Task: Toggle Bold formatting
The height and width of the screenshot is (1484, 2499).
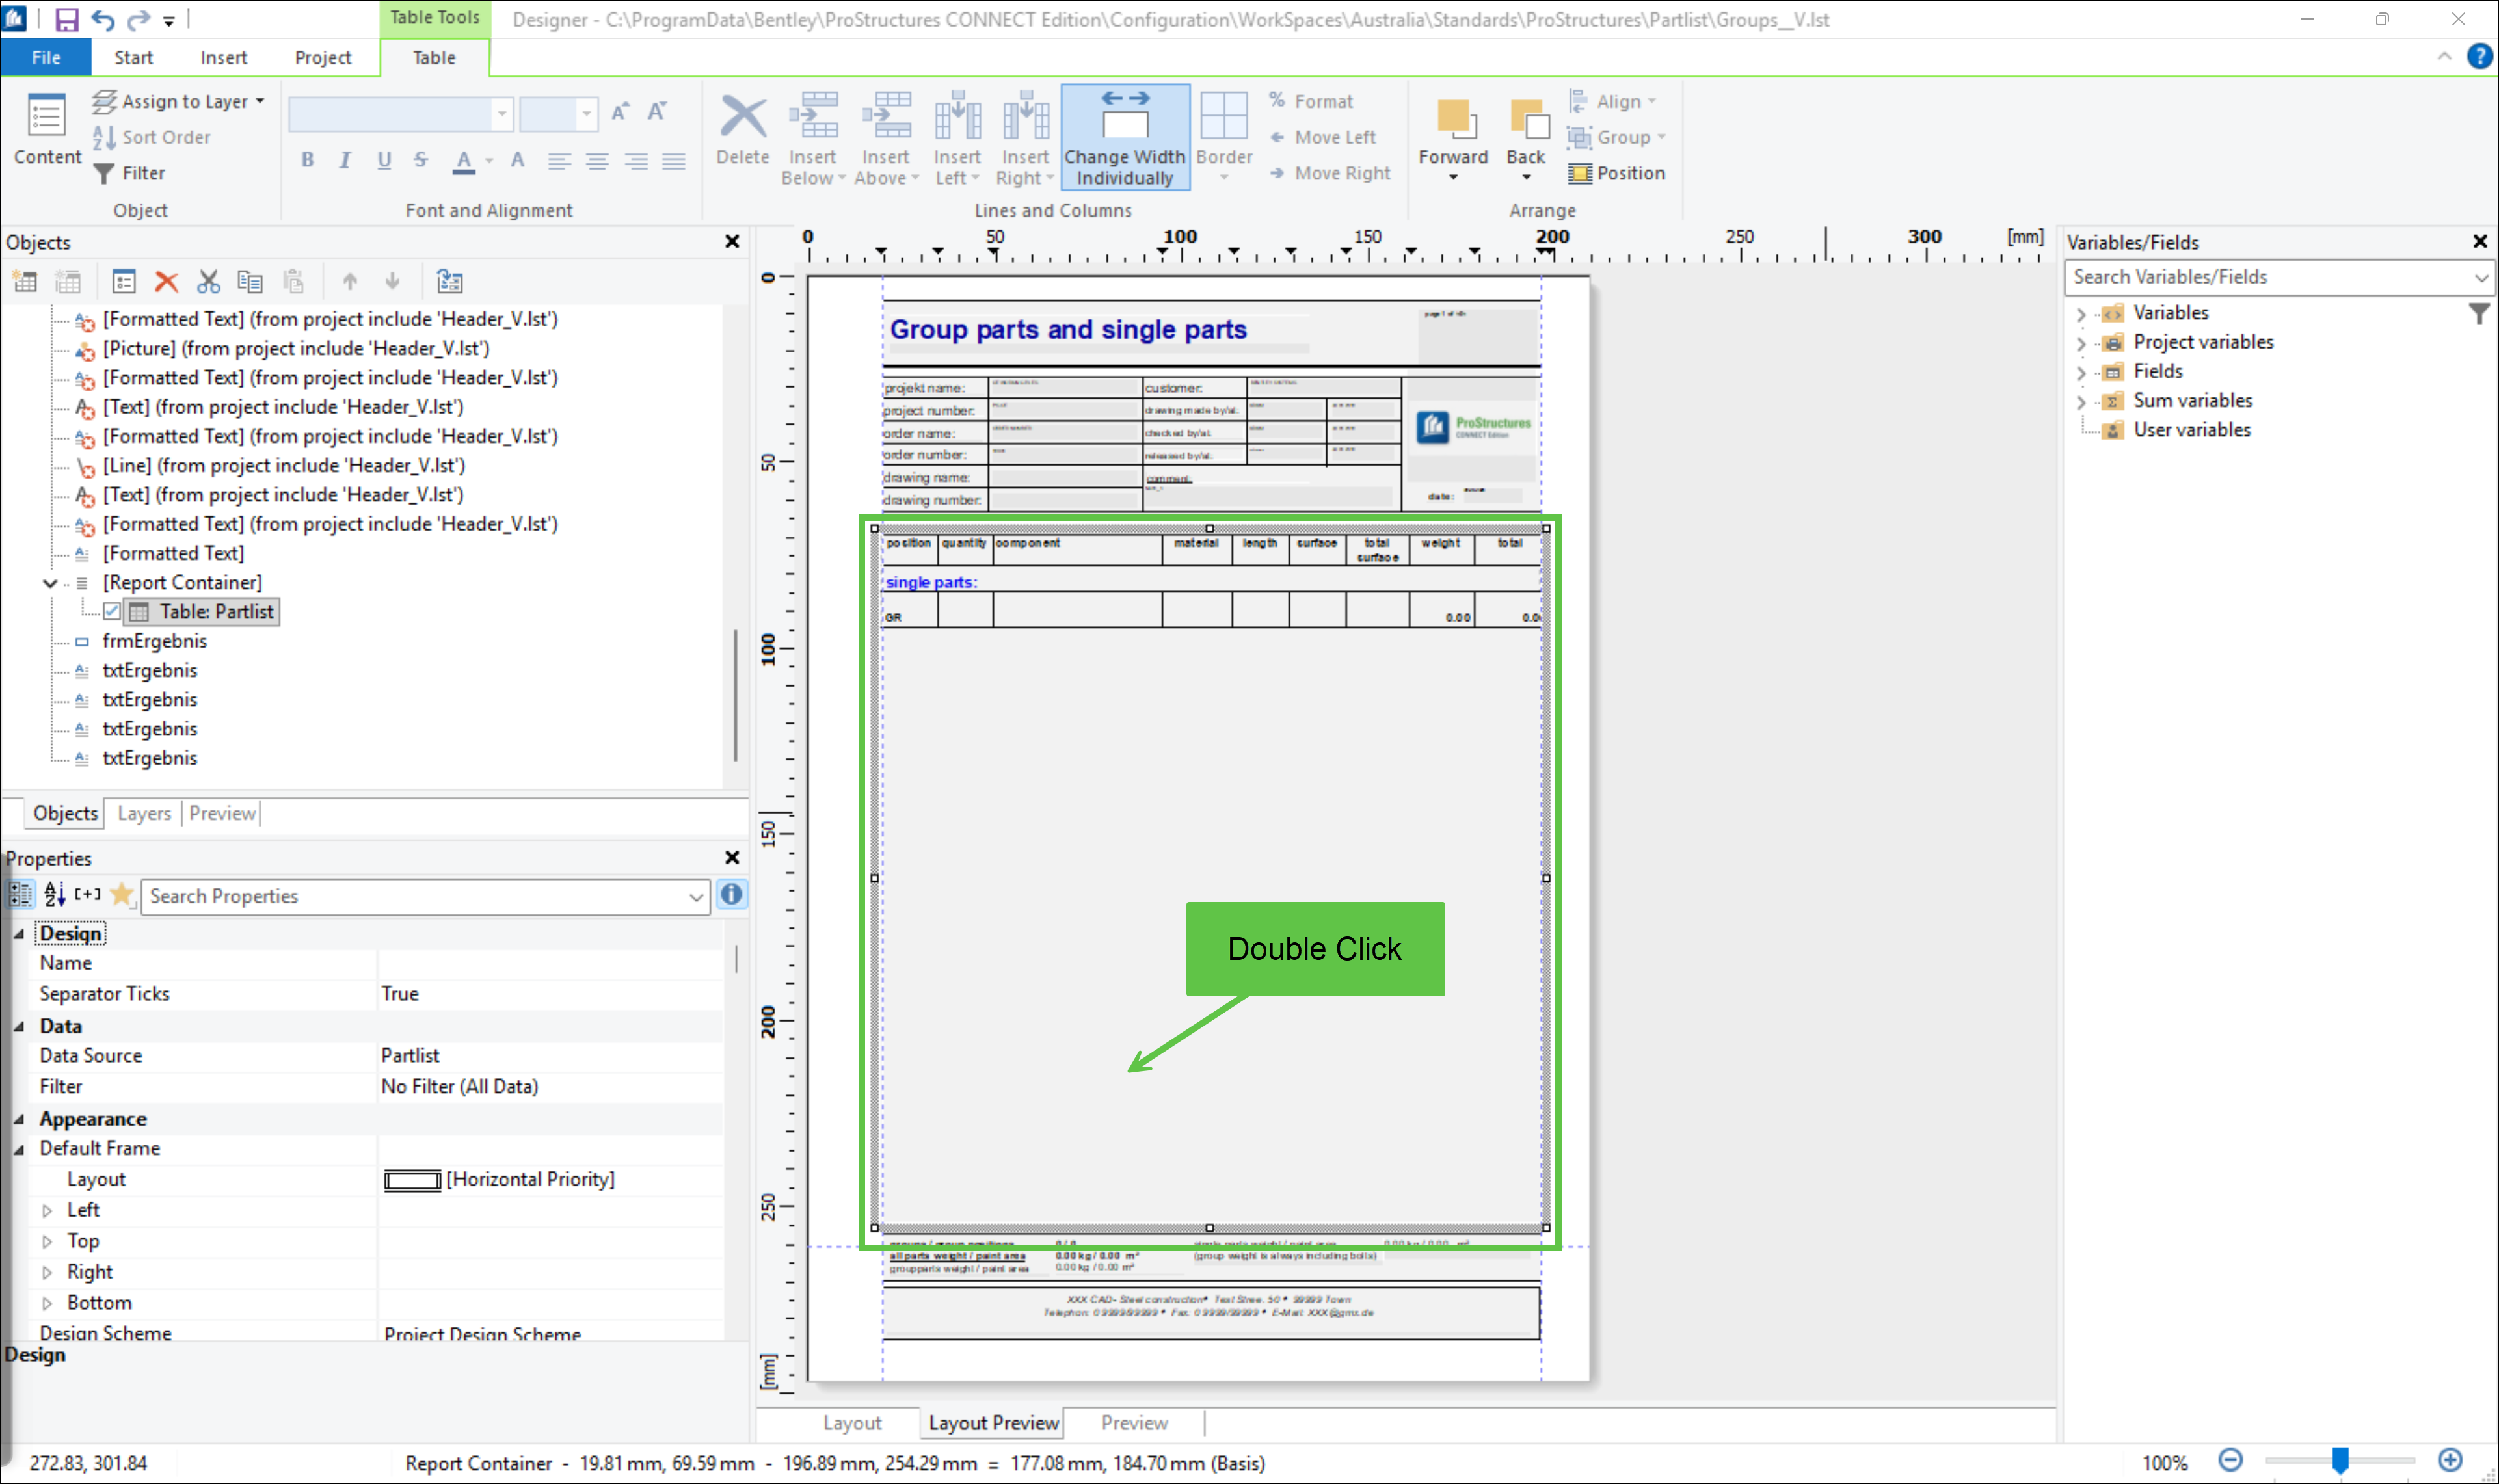Action: click(x=307, y=160)
